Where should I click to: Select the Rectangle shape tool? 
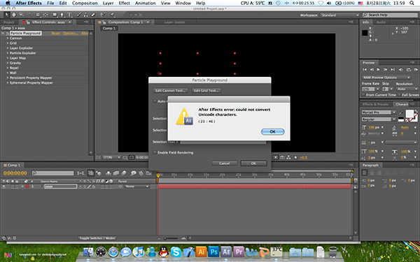55,15
